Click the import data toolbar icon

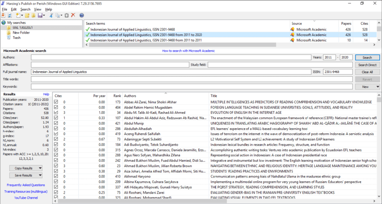click(x=4, y=15)
